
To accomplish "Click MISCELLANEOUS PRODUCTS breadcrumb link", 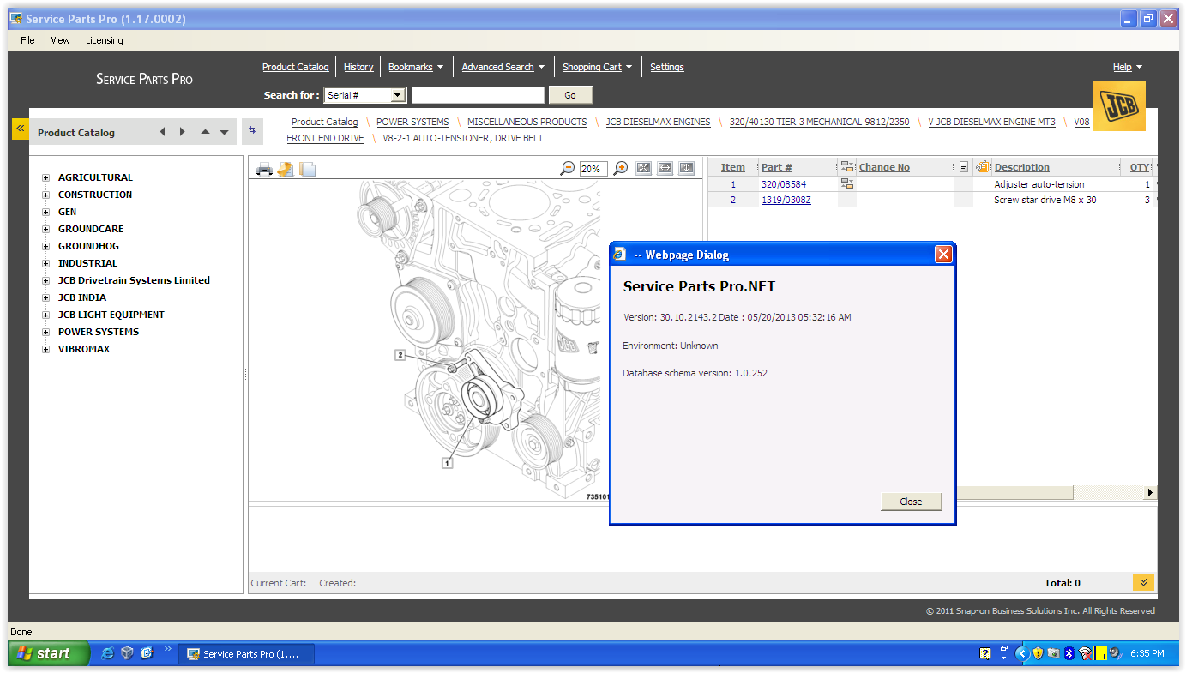I will [x=527, y=122].
